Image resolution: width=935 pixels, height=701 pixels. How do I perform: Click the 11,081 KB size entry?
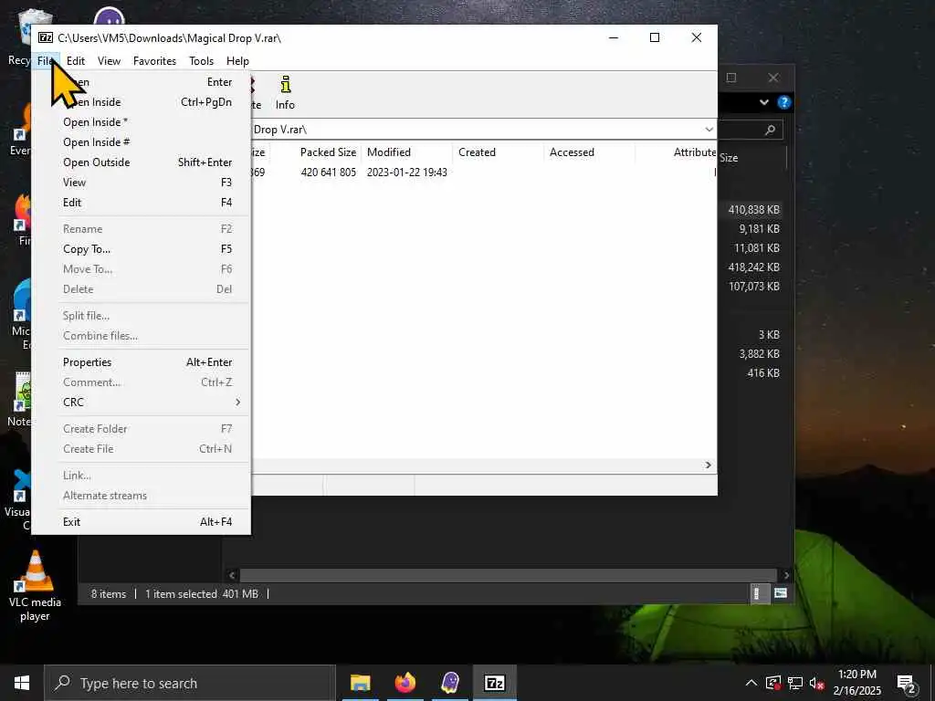[x=757, y=248]
